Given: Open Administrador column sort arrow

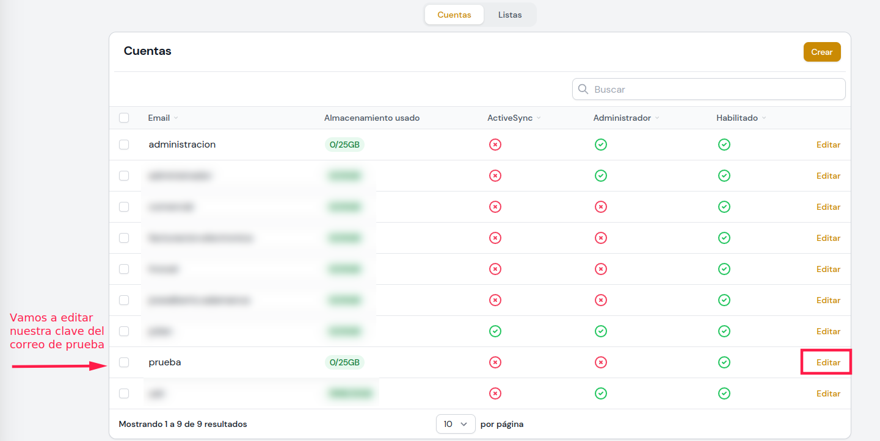Looking at the screenshot, I should tap(657, 118).
